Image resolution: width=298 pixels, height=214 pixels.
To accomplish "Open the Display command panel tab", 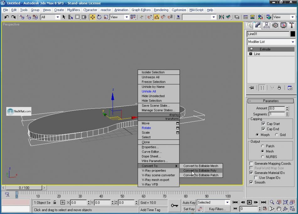I will click(x=283, y=26).
